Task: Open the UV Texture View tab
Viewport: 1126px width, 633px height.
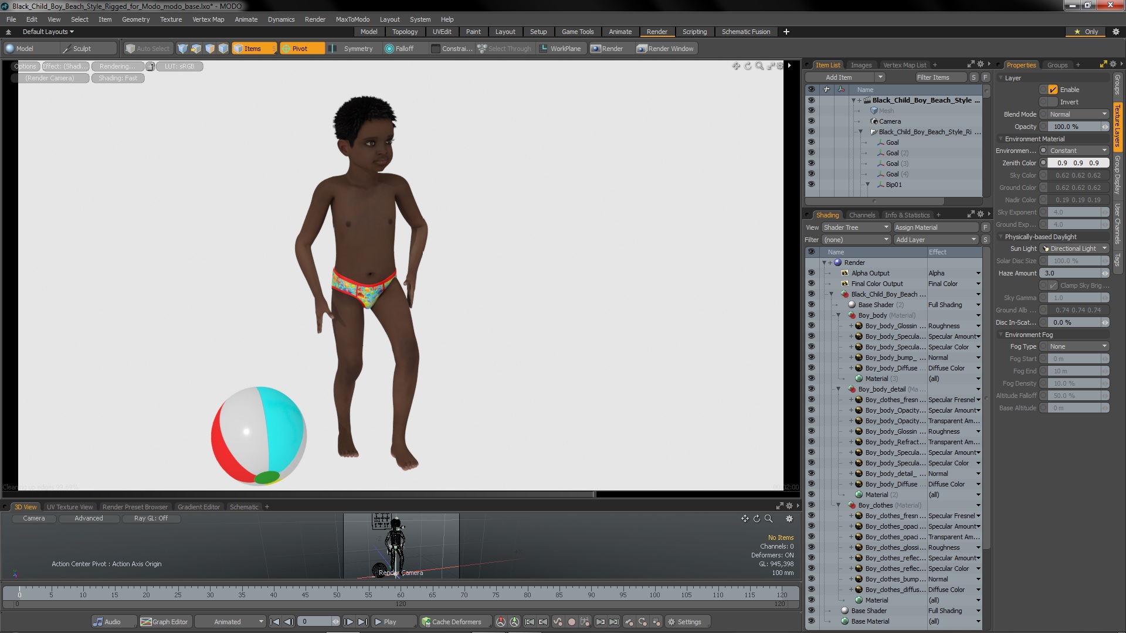Action: pyautogui.click(x=69, y=507)
